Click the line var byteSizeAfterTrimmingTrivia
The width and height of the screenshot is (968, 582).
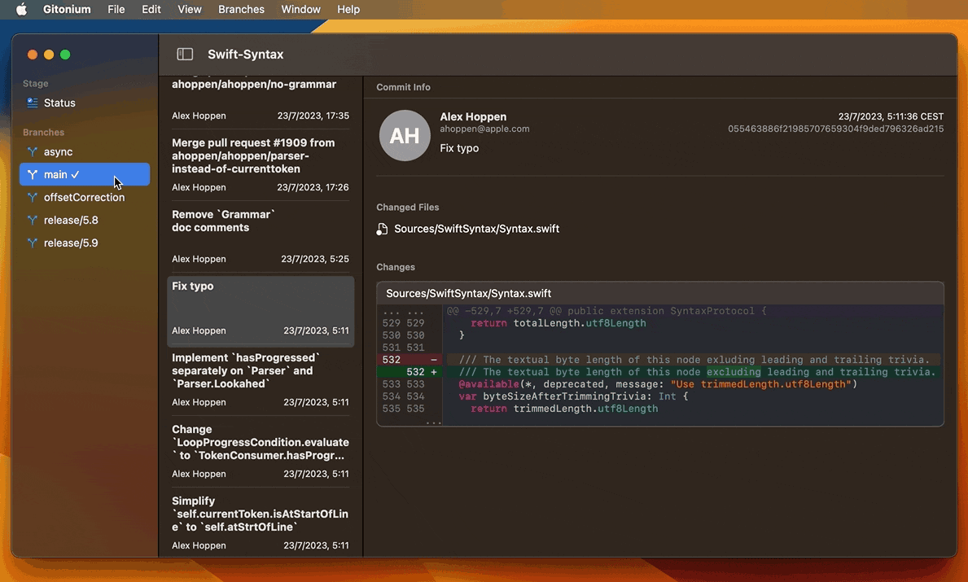tap(573, 396)
